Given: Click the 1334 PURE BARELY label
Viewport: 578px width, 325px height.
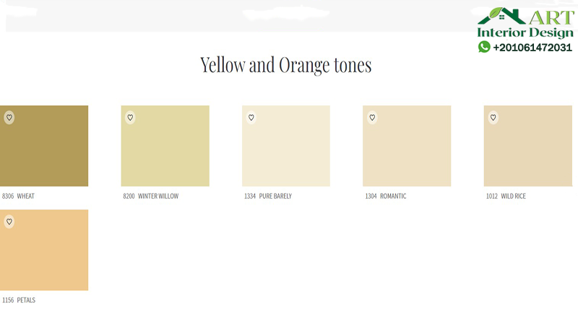Looking at the screenshot, I should tap(268, 196).
